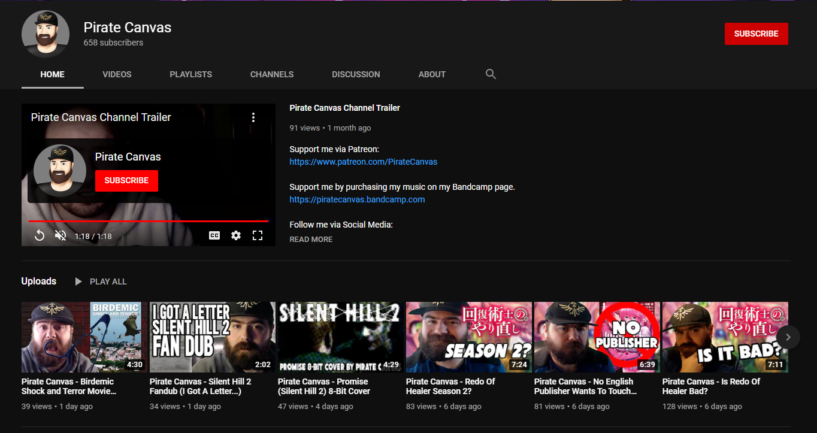Click Subscribe in the trailer end card
Image resolution: width=817 pixels, height=433 pixels.
click(x=126, y=180)
